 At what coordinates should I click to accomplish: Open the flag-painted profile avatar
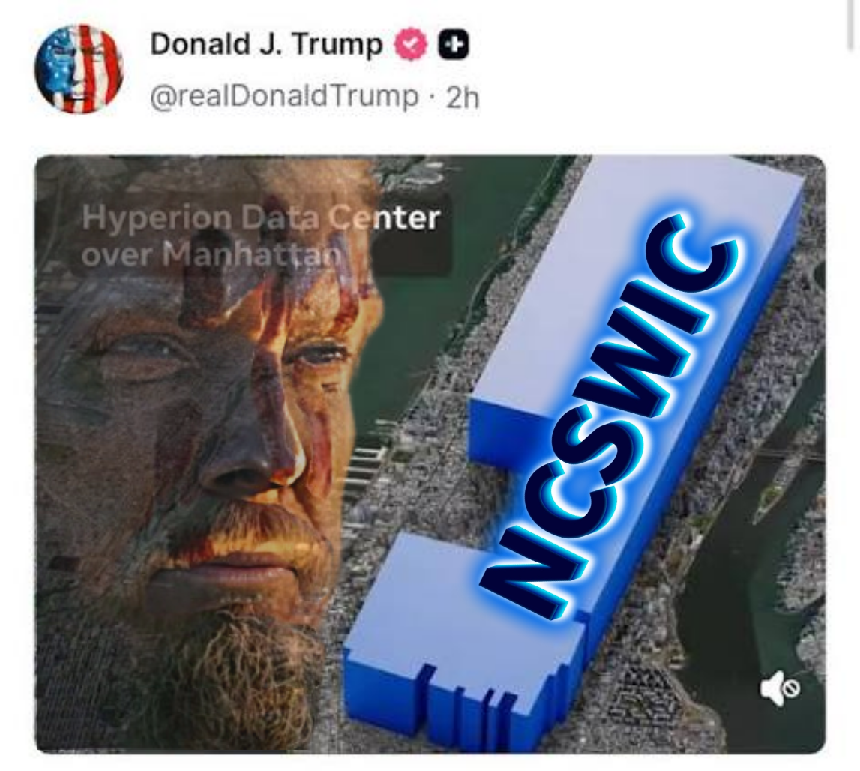(79, 68)
